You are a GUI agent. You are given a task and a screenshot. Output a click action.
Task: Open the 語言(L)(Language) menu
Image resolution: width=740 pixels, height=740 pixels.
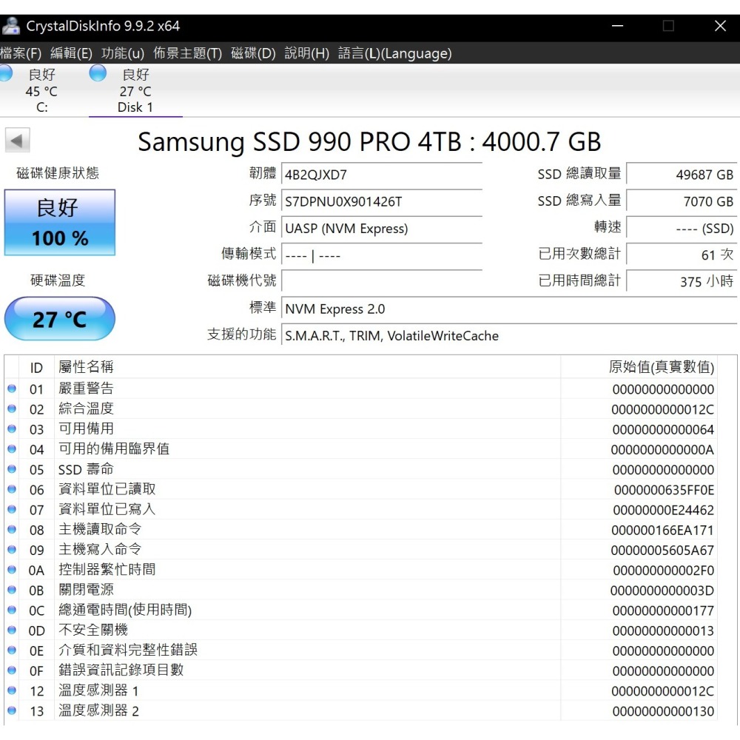pos(395,53)
